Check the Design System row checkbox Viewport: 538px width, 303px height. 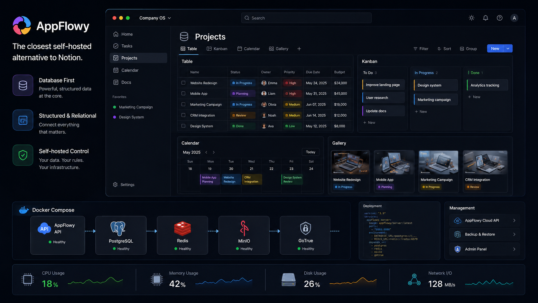[183, 126]
